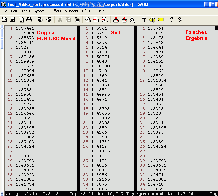The height and width of the screenshot is (196, 218).
Task: Open the C/C++ menu
Action: [x=88, y=11]
